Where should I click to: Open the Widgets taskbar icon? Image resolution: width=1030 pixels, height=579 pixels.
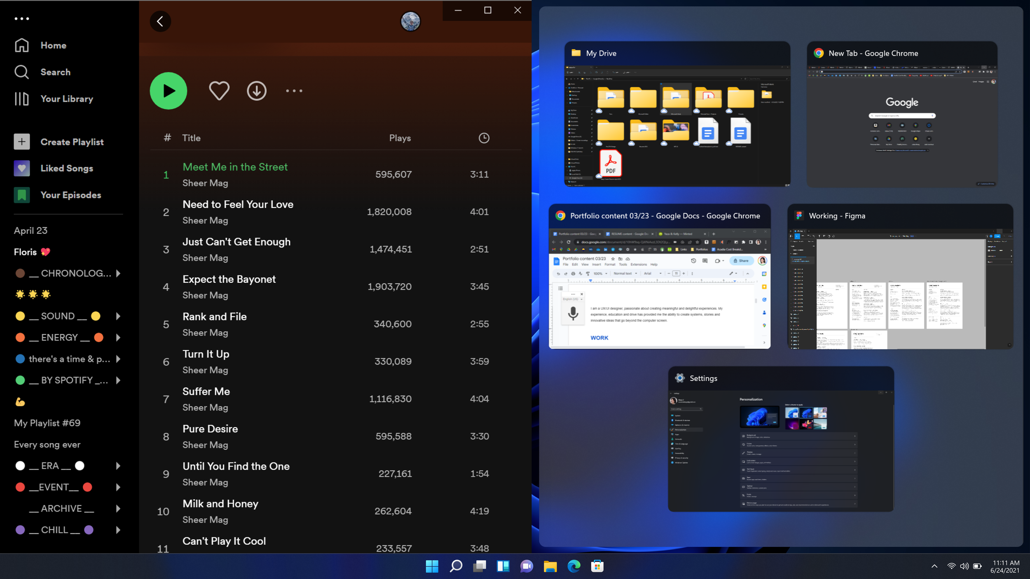[x=503, y=566]
